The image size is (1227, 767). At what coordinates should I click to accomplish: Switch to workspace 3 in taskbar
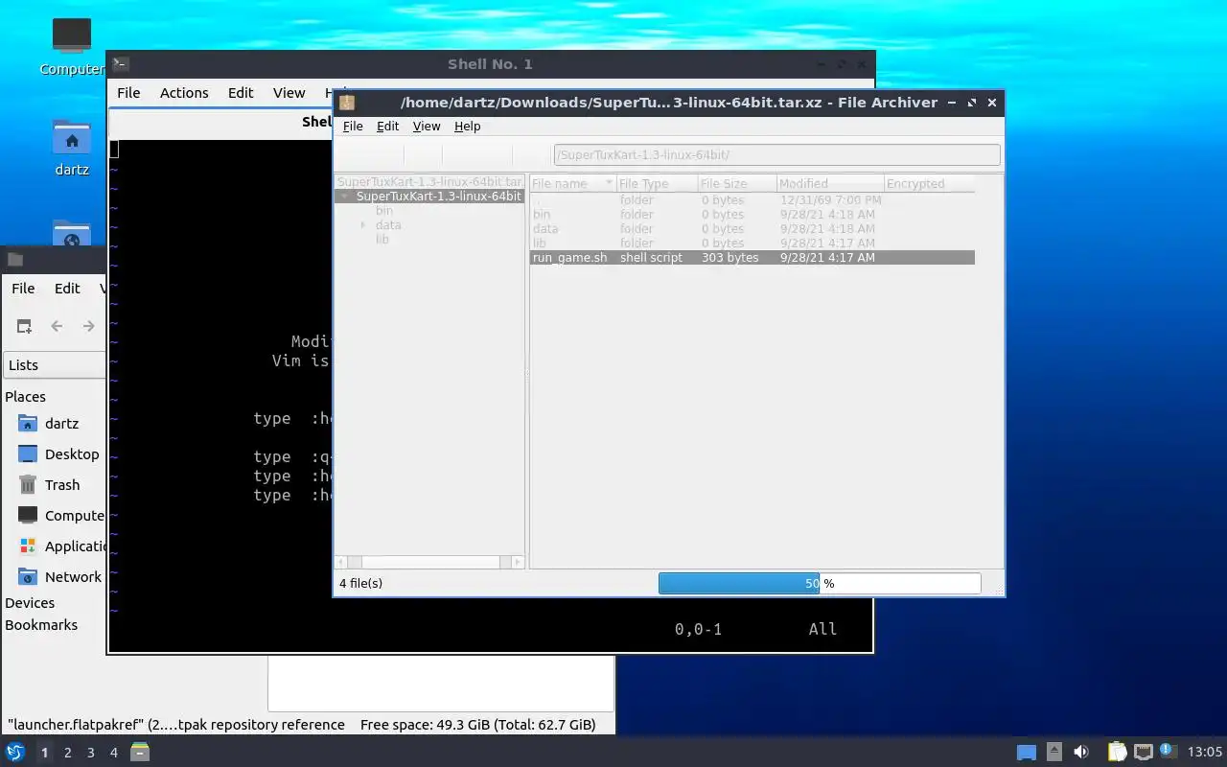(x=90, y=753)
